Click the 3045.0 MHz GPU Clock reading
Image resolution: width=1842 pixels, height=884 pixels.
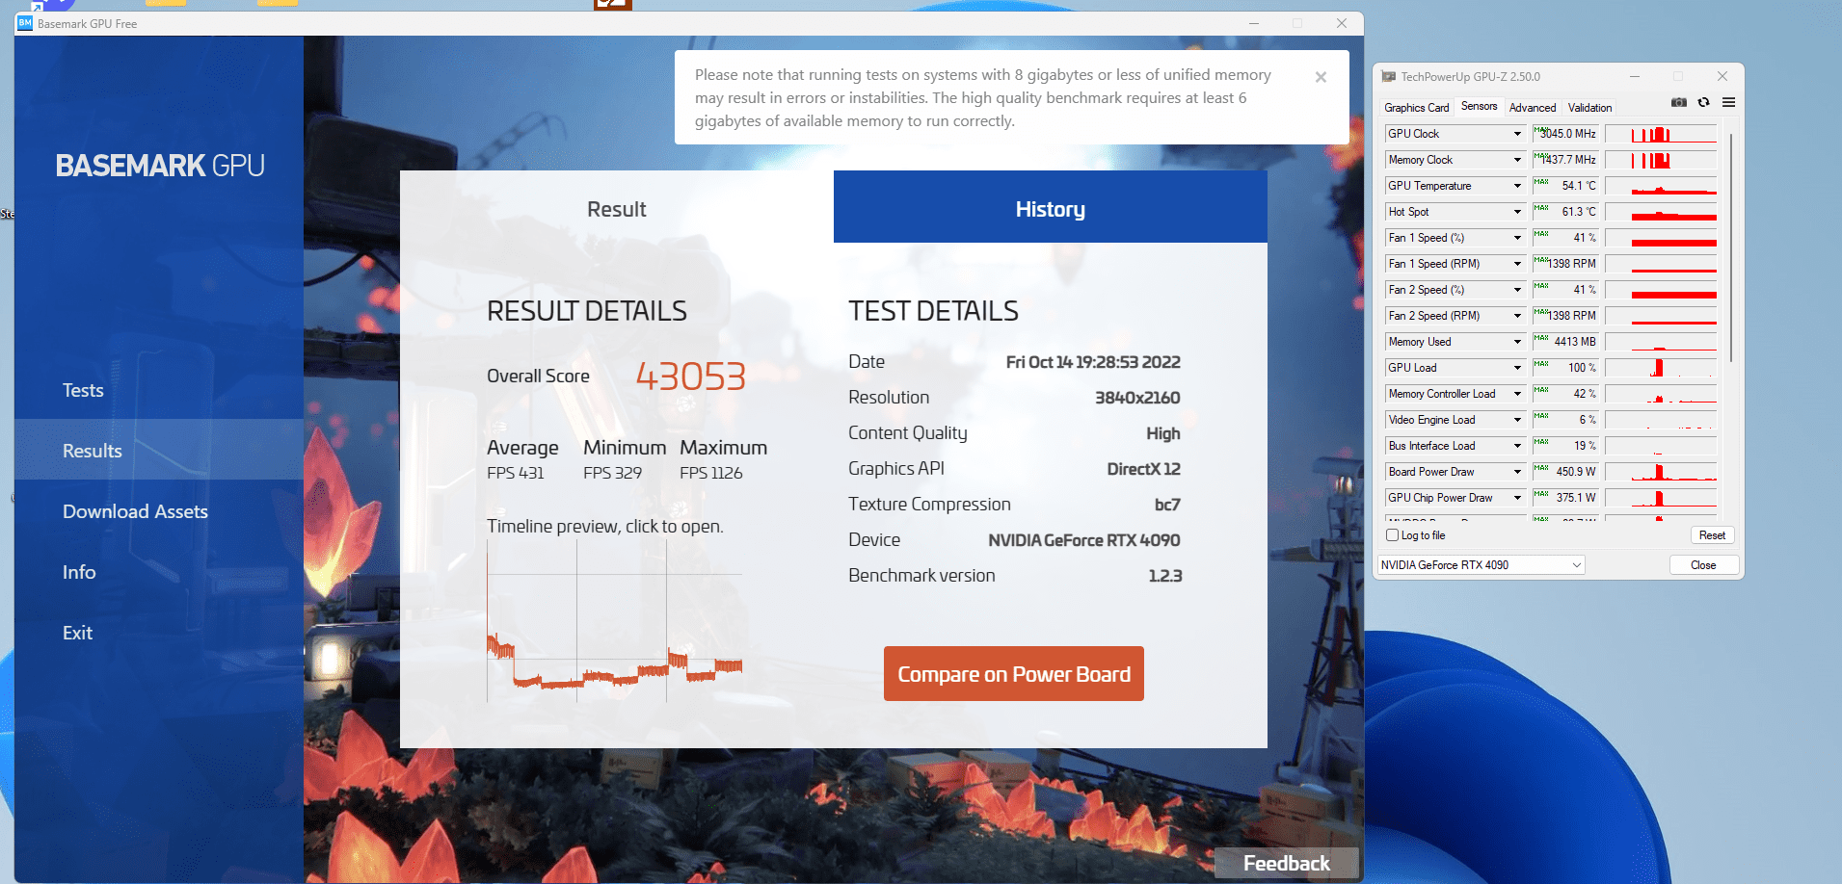[x=1568, y=134]
